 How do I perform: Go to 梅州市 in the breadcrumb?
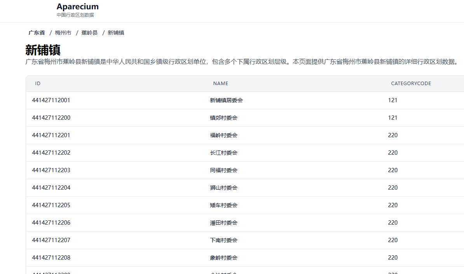[63, 33]
